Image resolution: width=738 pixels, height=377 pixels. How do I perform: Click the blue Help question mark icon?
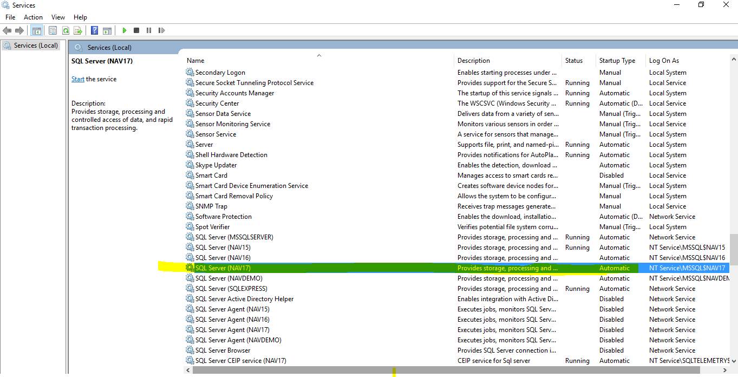95,31
